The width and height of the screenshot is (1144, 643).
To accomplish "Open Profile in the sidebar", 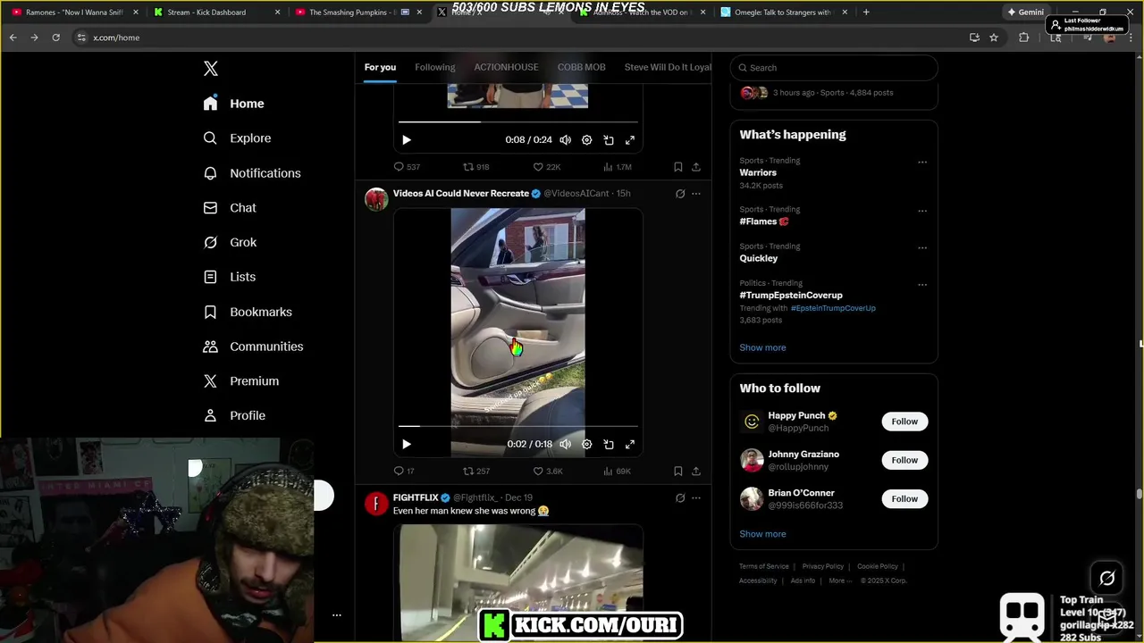I will point(233,415).
